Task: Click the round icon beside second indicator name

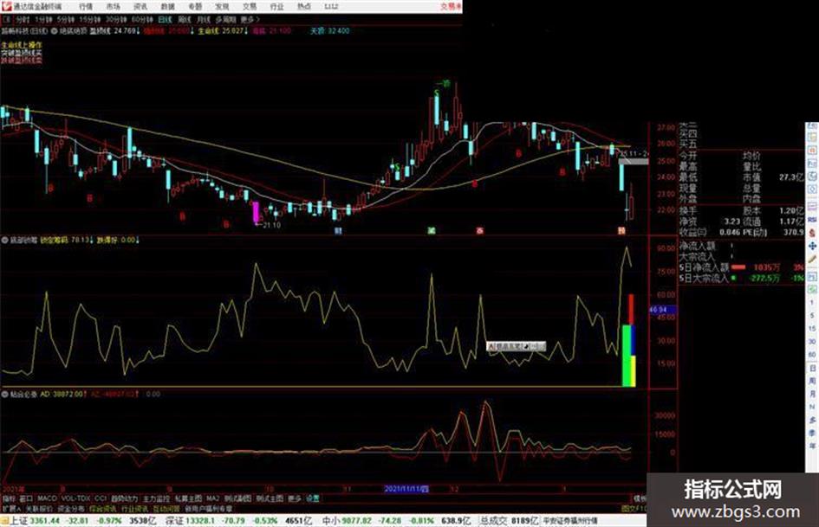Action: tap(4, 241)
